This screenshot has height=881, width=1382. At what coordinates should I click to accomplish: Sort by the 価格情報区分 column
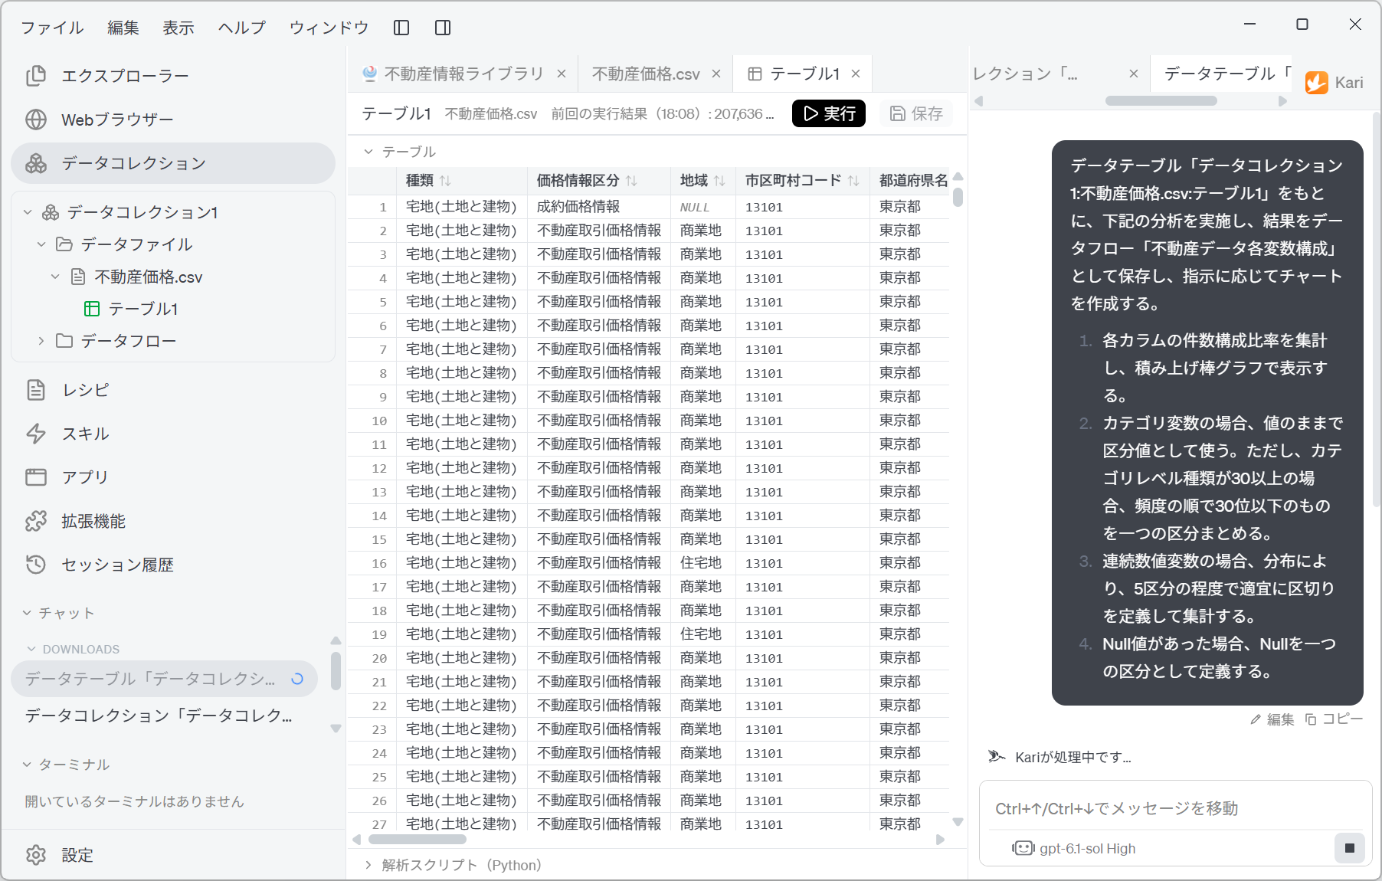point(631,181)
